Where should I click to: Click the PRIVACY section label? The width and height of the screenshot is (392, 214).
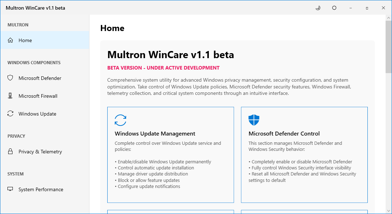(x=16, y=136)
